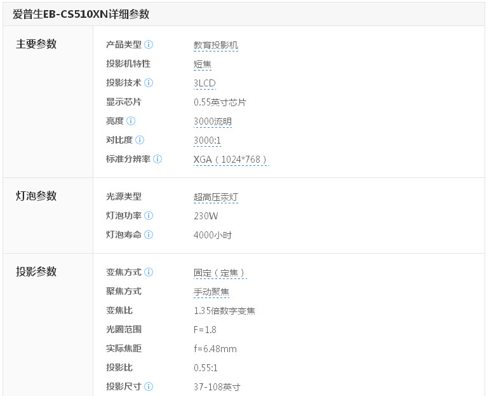Click info icon beside 变焦方式
489x396 pixels.
click(149, 272)
